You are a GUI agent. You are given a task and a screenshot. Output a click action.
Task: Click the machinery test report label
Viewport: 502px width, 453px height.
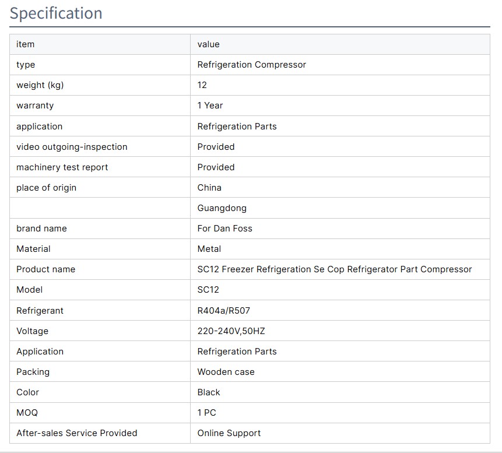[62, 167]
